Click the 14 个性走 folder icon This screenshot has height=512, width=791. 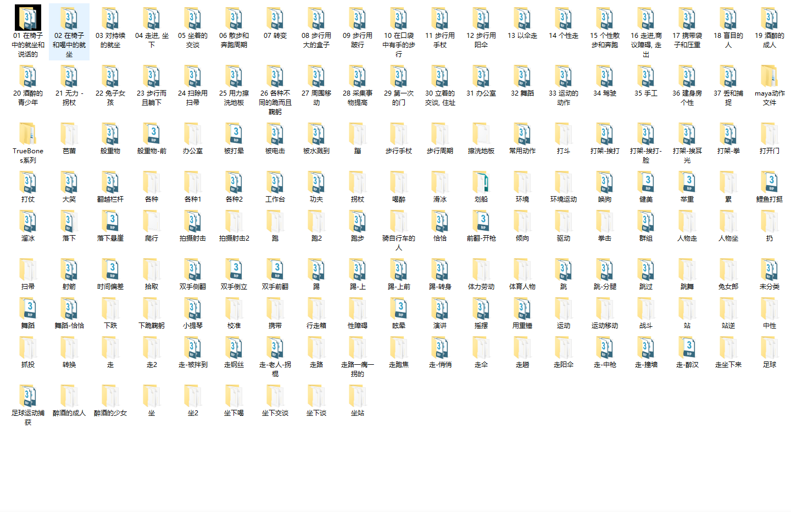(x=564, y=18)
